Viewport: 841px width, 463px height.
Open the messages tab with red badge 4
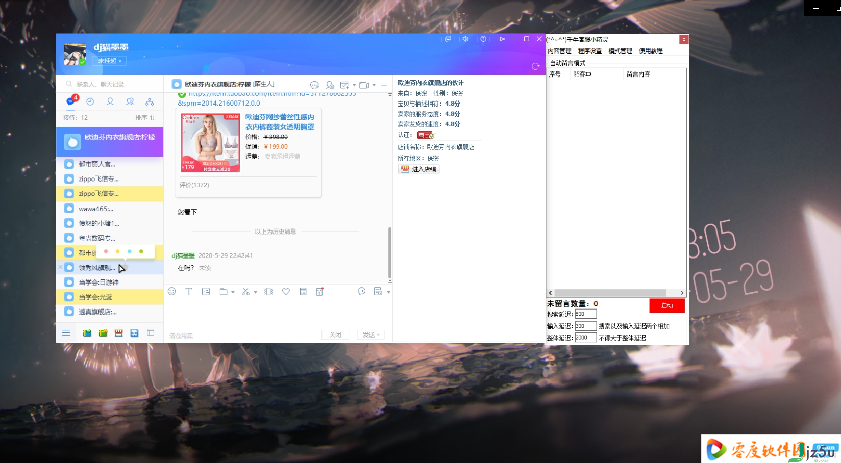(71, 100)
